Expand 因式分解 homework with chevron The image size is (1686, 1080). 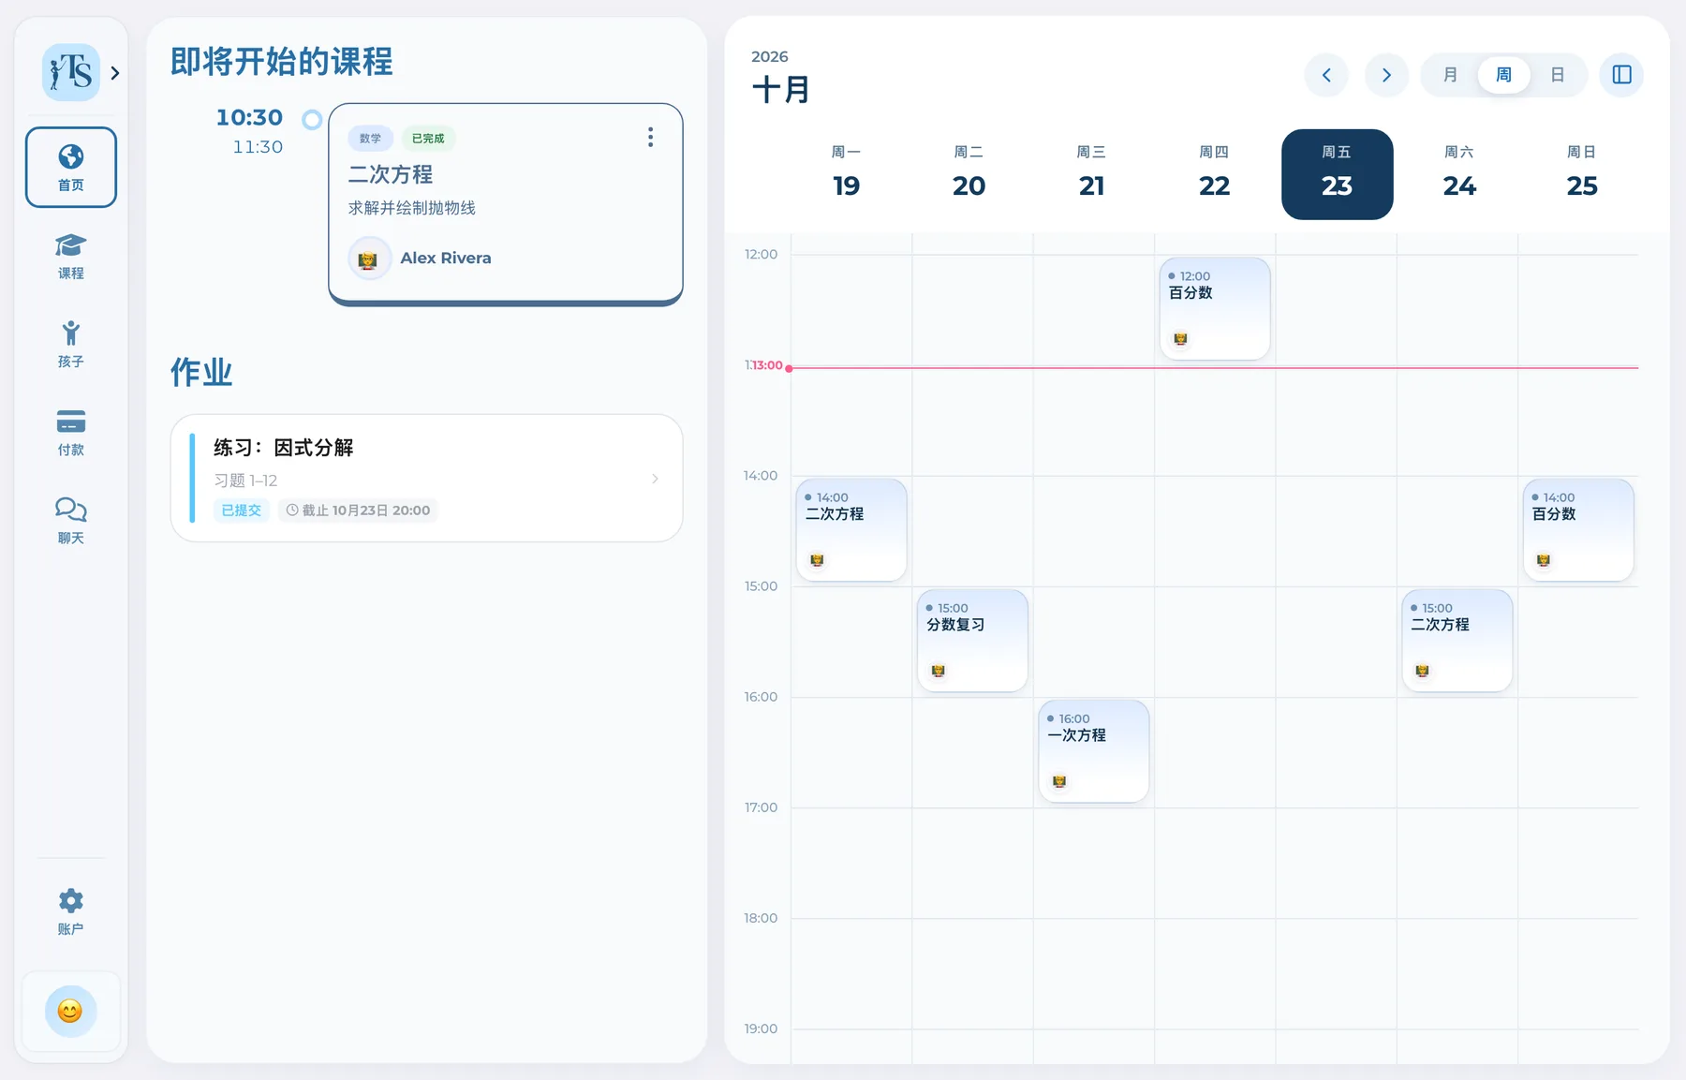click(x=655, y=479)
